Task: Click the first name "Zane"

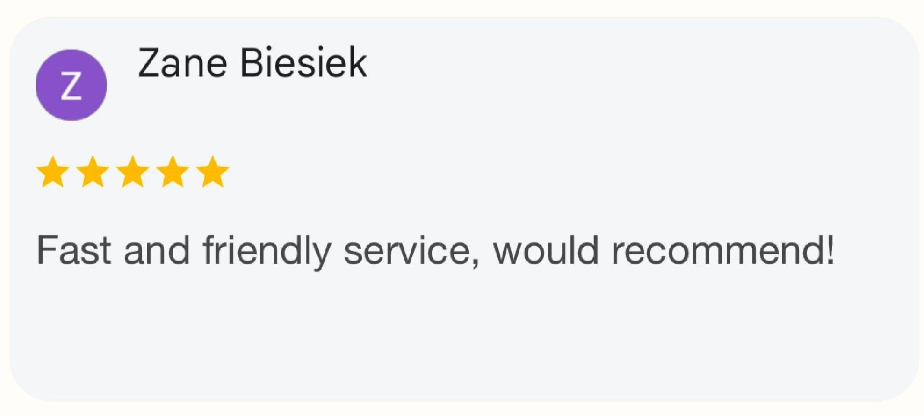Action: (x=183, y=63)
